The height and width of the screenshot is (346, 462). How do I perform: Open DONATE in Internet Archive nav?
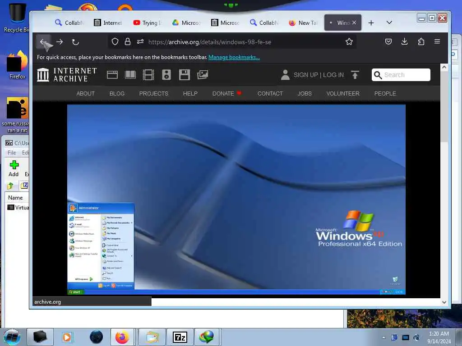tap(227, 94)
